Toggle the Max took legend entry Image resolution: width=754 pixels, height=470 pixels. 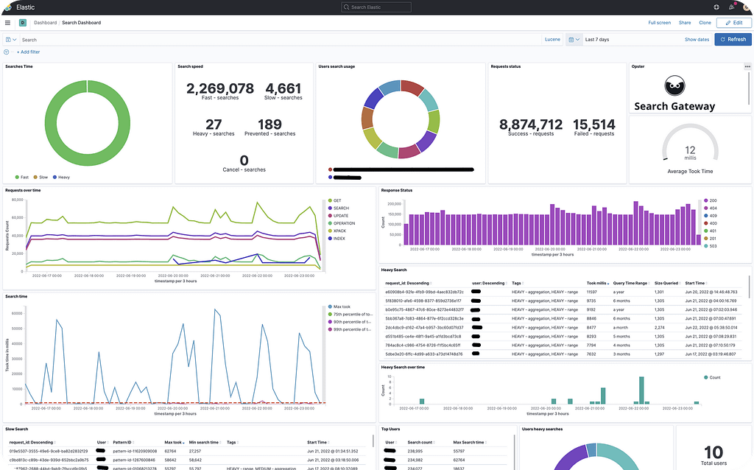point(339,306)
